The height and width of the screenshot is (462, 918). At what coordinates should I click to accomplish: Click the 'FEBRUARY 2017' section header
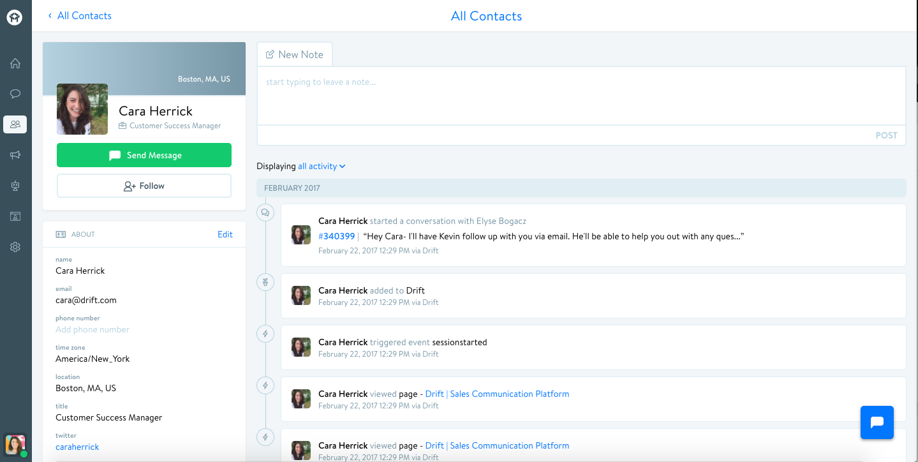pyautogui.click(x=581, y=188)
